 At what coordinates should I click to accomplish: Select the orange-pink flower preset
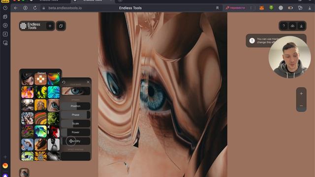click(x=28, y=92)
